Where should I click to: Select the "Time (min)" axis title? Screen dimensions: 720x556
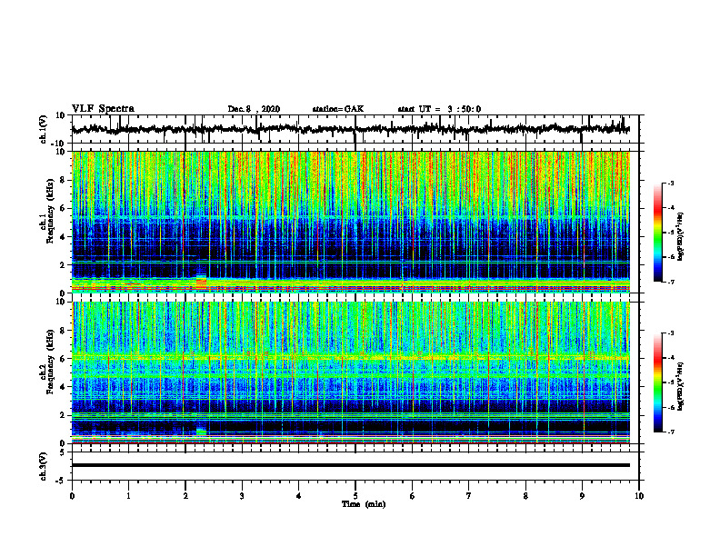(364, 504)
